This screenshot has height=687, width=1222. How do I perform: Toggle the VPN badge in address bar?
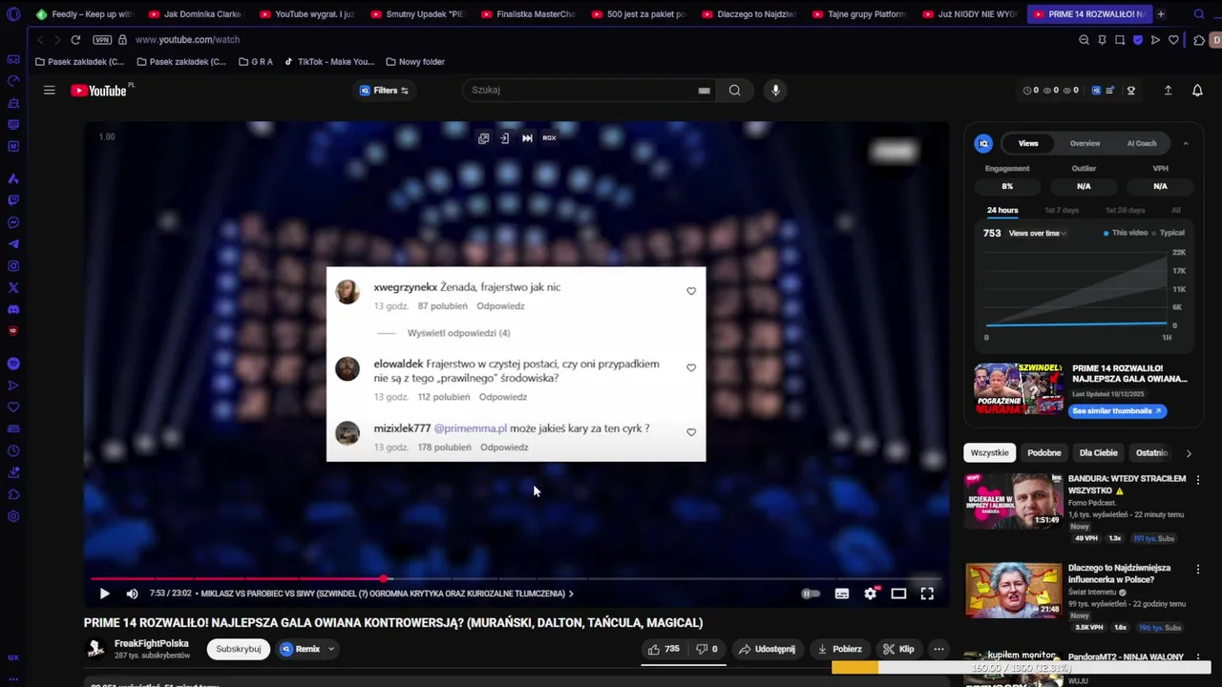coord(102,40)
